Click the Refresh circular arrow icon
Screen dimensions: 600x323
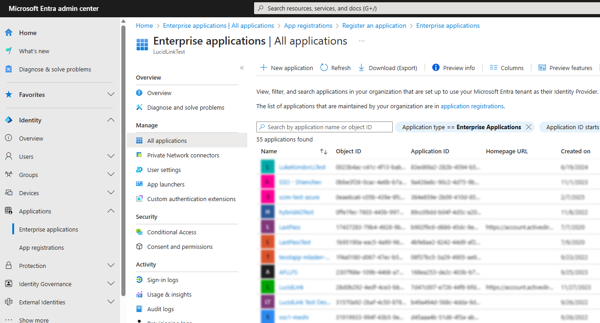[324, 68]
